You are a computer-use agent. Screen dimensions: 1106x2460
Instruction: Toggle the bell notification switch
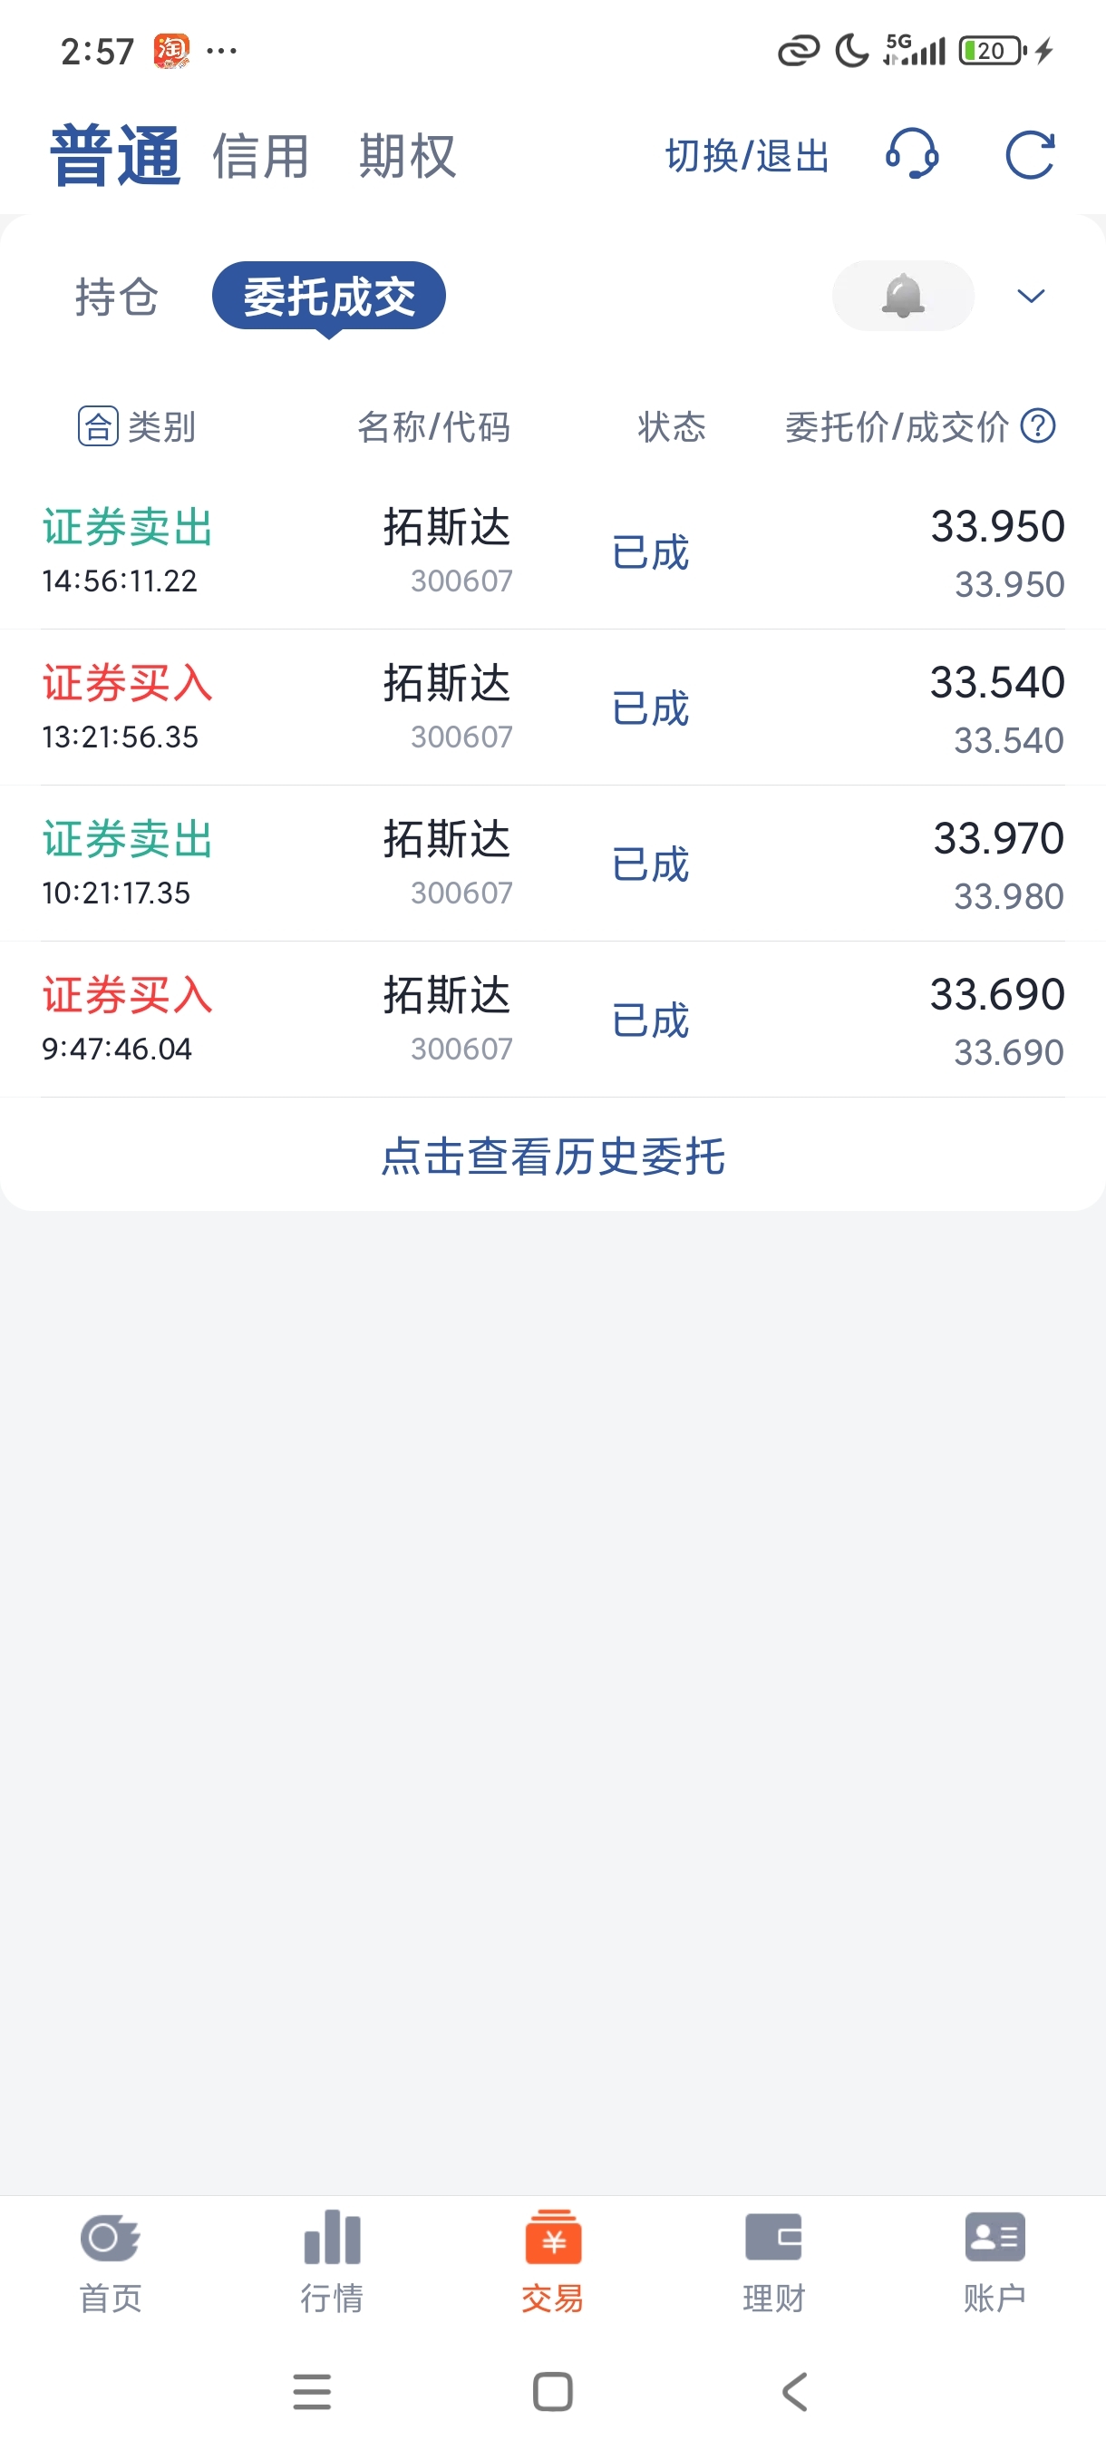pyautogui.click(x=903, y=296)
